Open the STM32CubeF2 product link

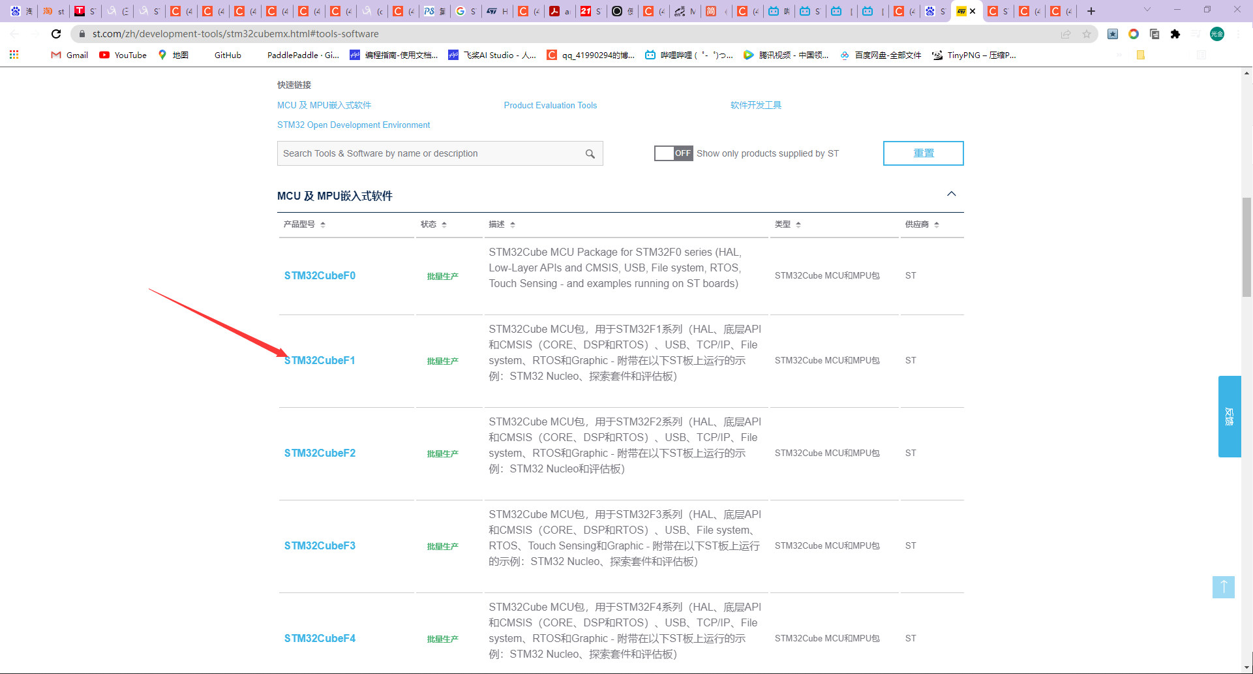[x=320, y=453]
